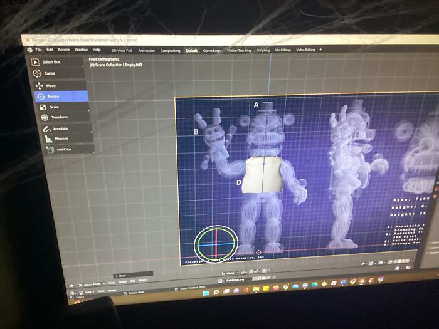The height and width of the screenshot is (329, 439).
Task: Open the 3D viewport editor type selector
Action: [x=71, y=286]
